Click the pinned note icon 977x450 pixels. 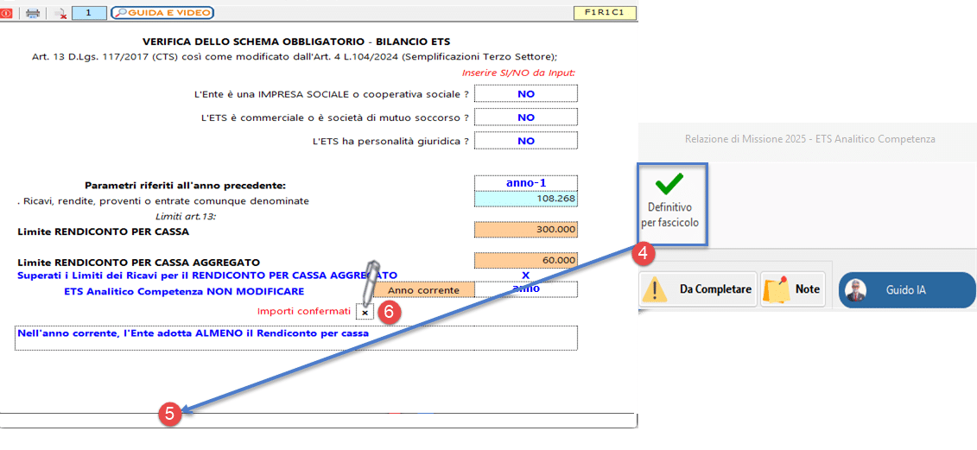click(x=777, y=289)
